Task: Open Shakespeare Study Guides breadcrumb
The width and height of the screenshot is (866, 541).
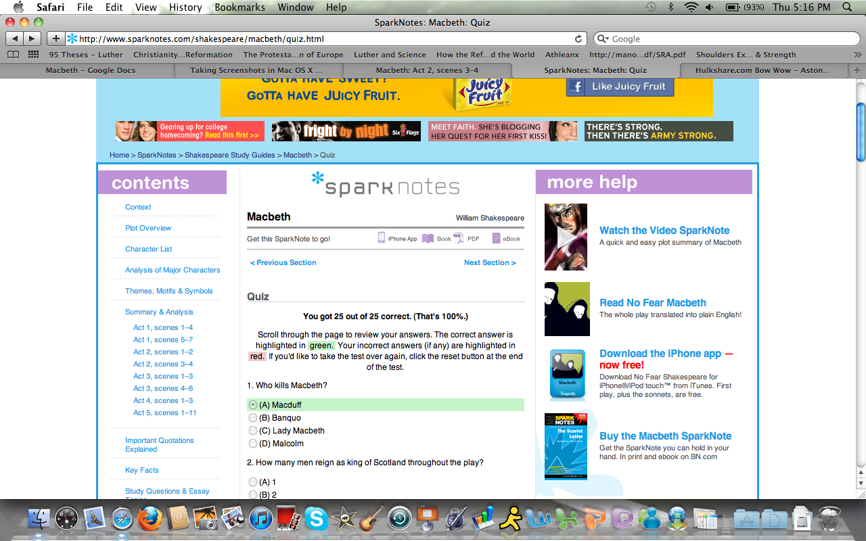Action: 230,155
